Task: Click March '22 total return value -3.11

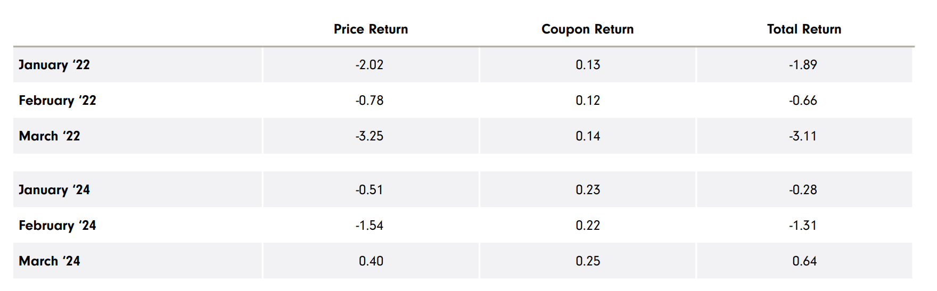Action: [803, 136]
